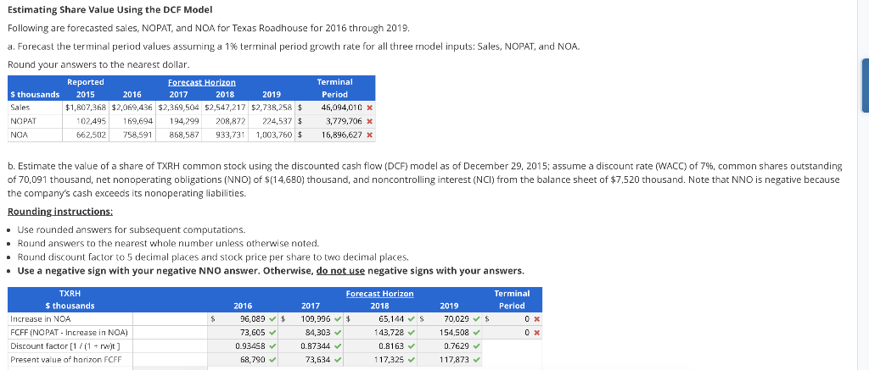Click the red X beside NOPAT terminal value
This screenshot has width=869, height=370.
369,122
